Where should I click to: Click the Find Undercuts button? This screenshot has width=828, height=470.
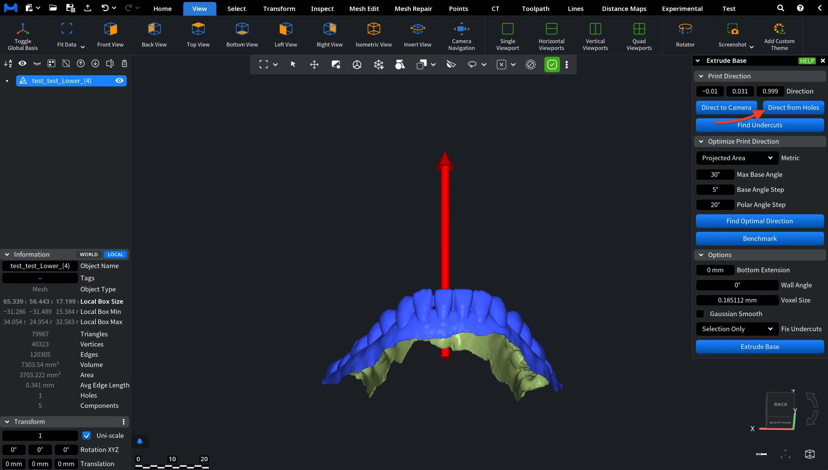pyautogui.click(x=759, y=125)
